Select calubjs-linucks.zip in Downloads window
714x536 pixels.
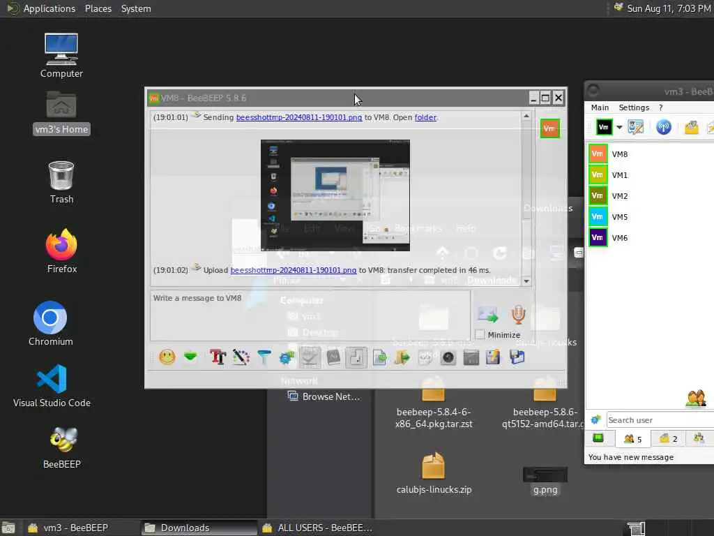tap(434, 473)
